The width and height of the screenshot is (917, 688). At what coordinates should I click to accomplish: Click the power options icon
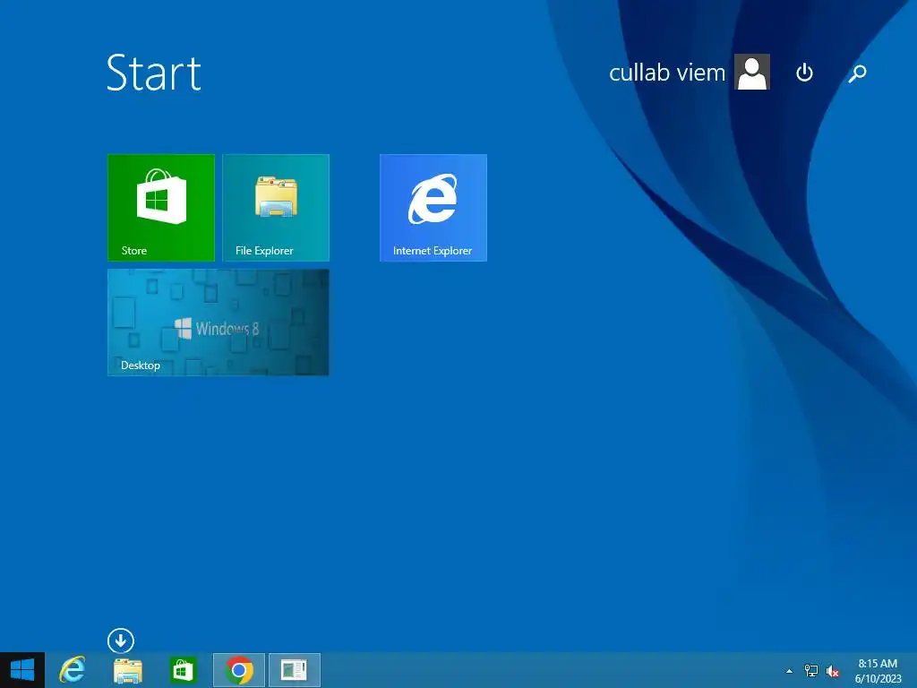click(805, 73)
